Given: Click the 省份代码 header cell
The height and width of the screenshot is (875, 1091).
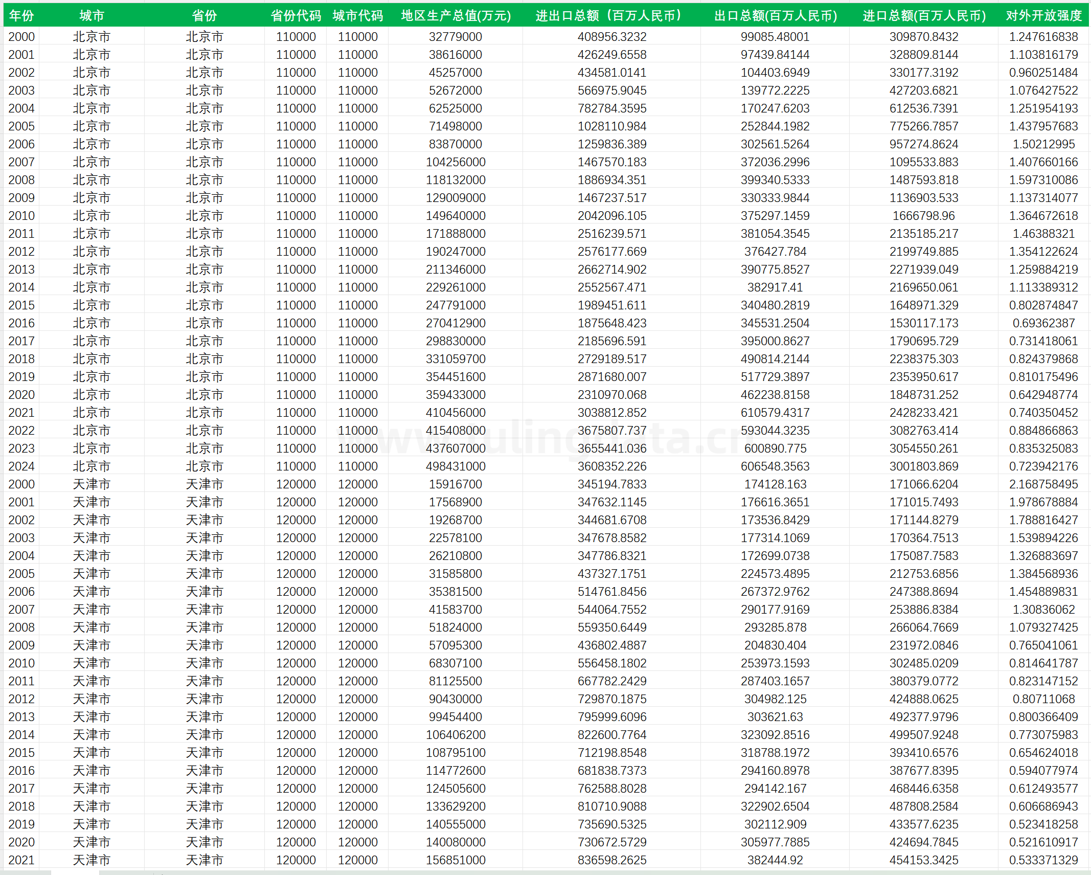Looking at the screenshot, I should coord(296,15).
